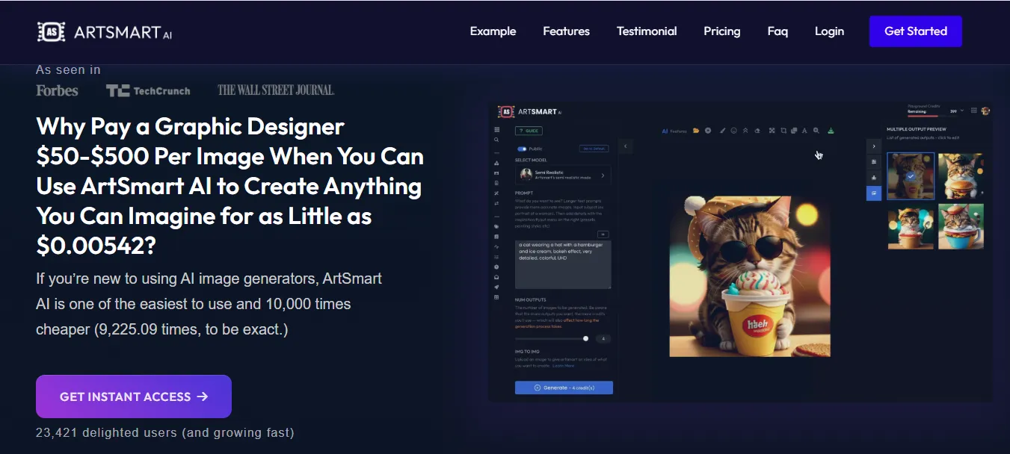
Task: Click the Generate 4 credit(s) button
Action: pyautogui.click(x=564, y=388)
